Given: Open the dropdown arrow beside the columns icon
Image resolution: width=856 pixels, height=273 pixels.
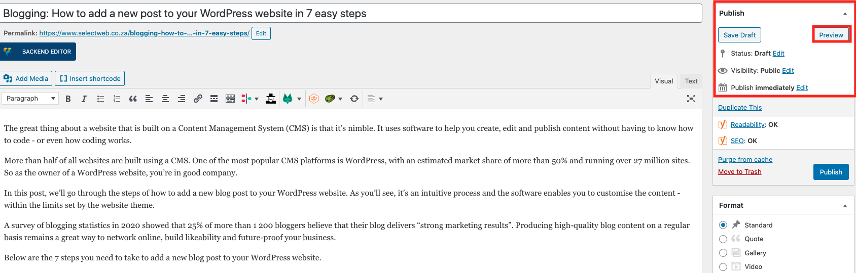Looking at the screenshot, I should pyautogui.click(x=257, y=99).
